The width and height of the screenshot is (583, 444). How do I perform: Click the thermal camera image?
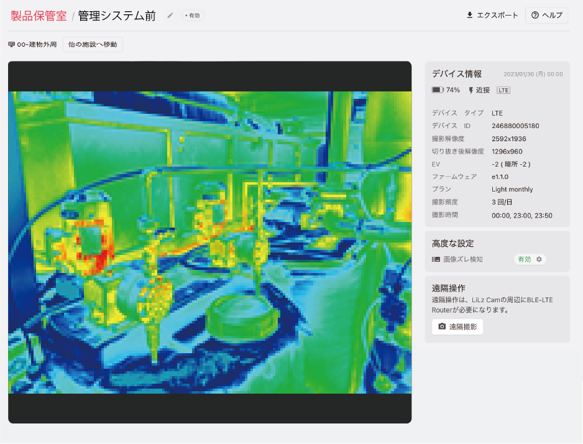(209, 243)
